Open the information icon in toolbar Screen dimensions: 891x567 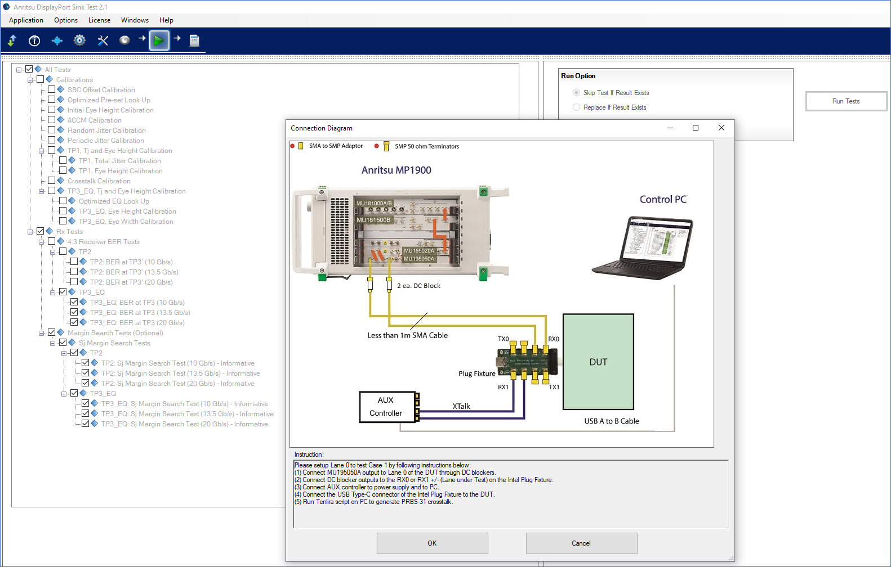(x=34, y=40)
